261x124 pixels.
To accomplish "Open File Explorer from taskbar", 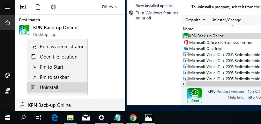I will pos(70,118).
